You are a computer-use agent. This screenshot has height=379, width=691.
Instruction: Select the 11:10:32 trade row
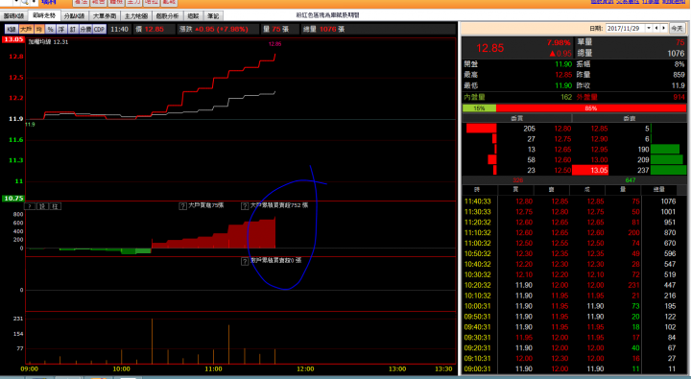(x=574, y=233)
